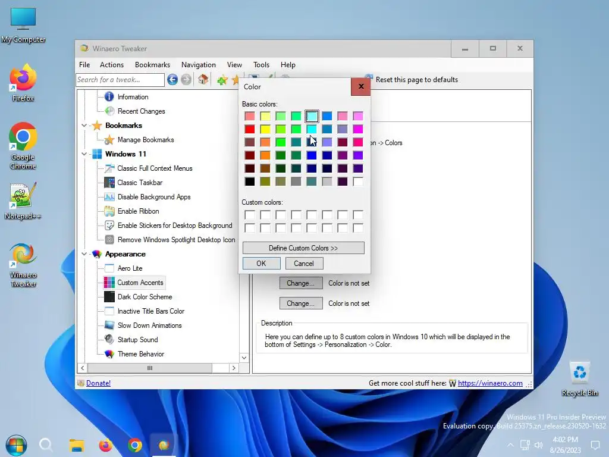Open the winaero.com link
Viewport: 609px width, 457px height.
(x=490, y=383)
